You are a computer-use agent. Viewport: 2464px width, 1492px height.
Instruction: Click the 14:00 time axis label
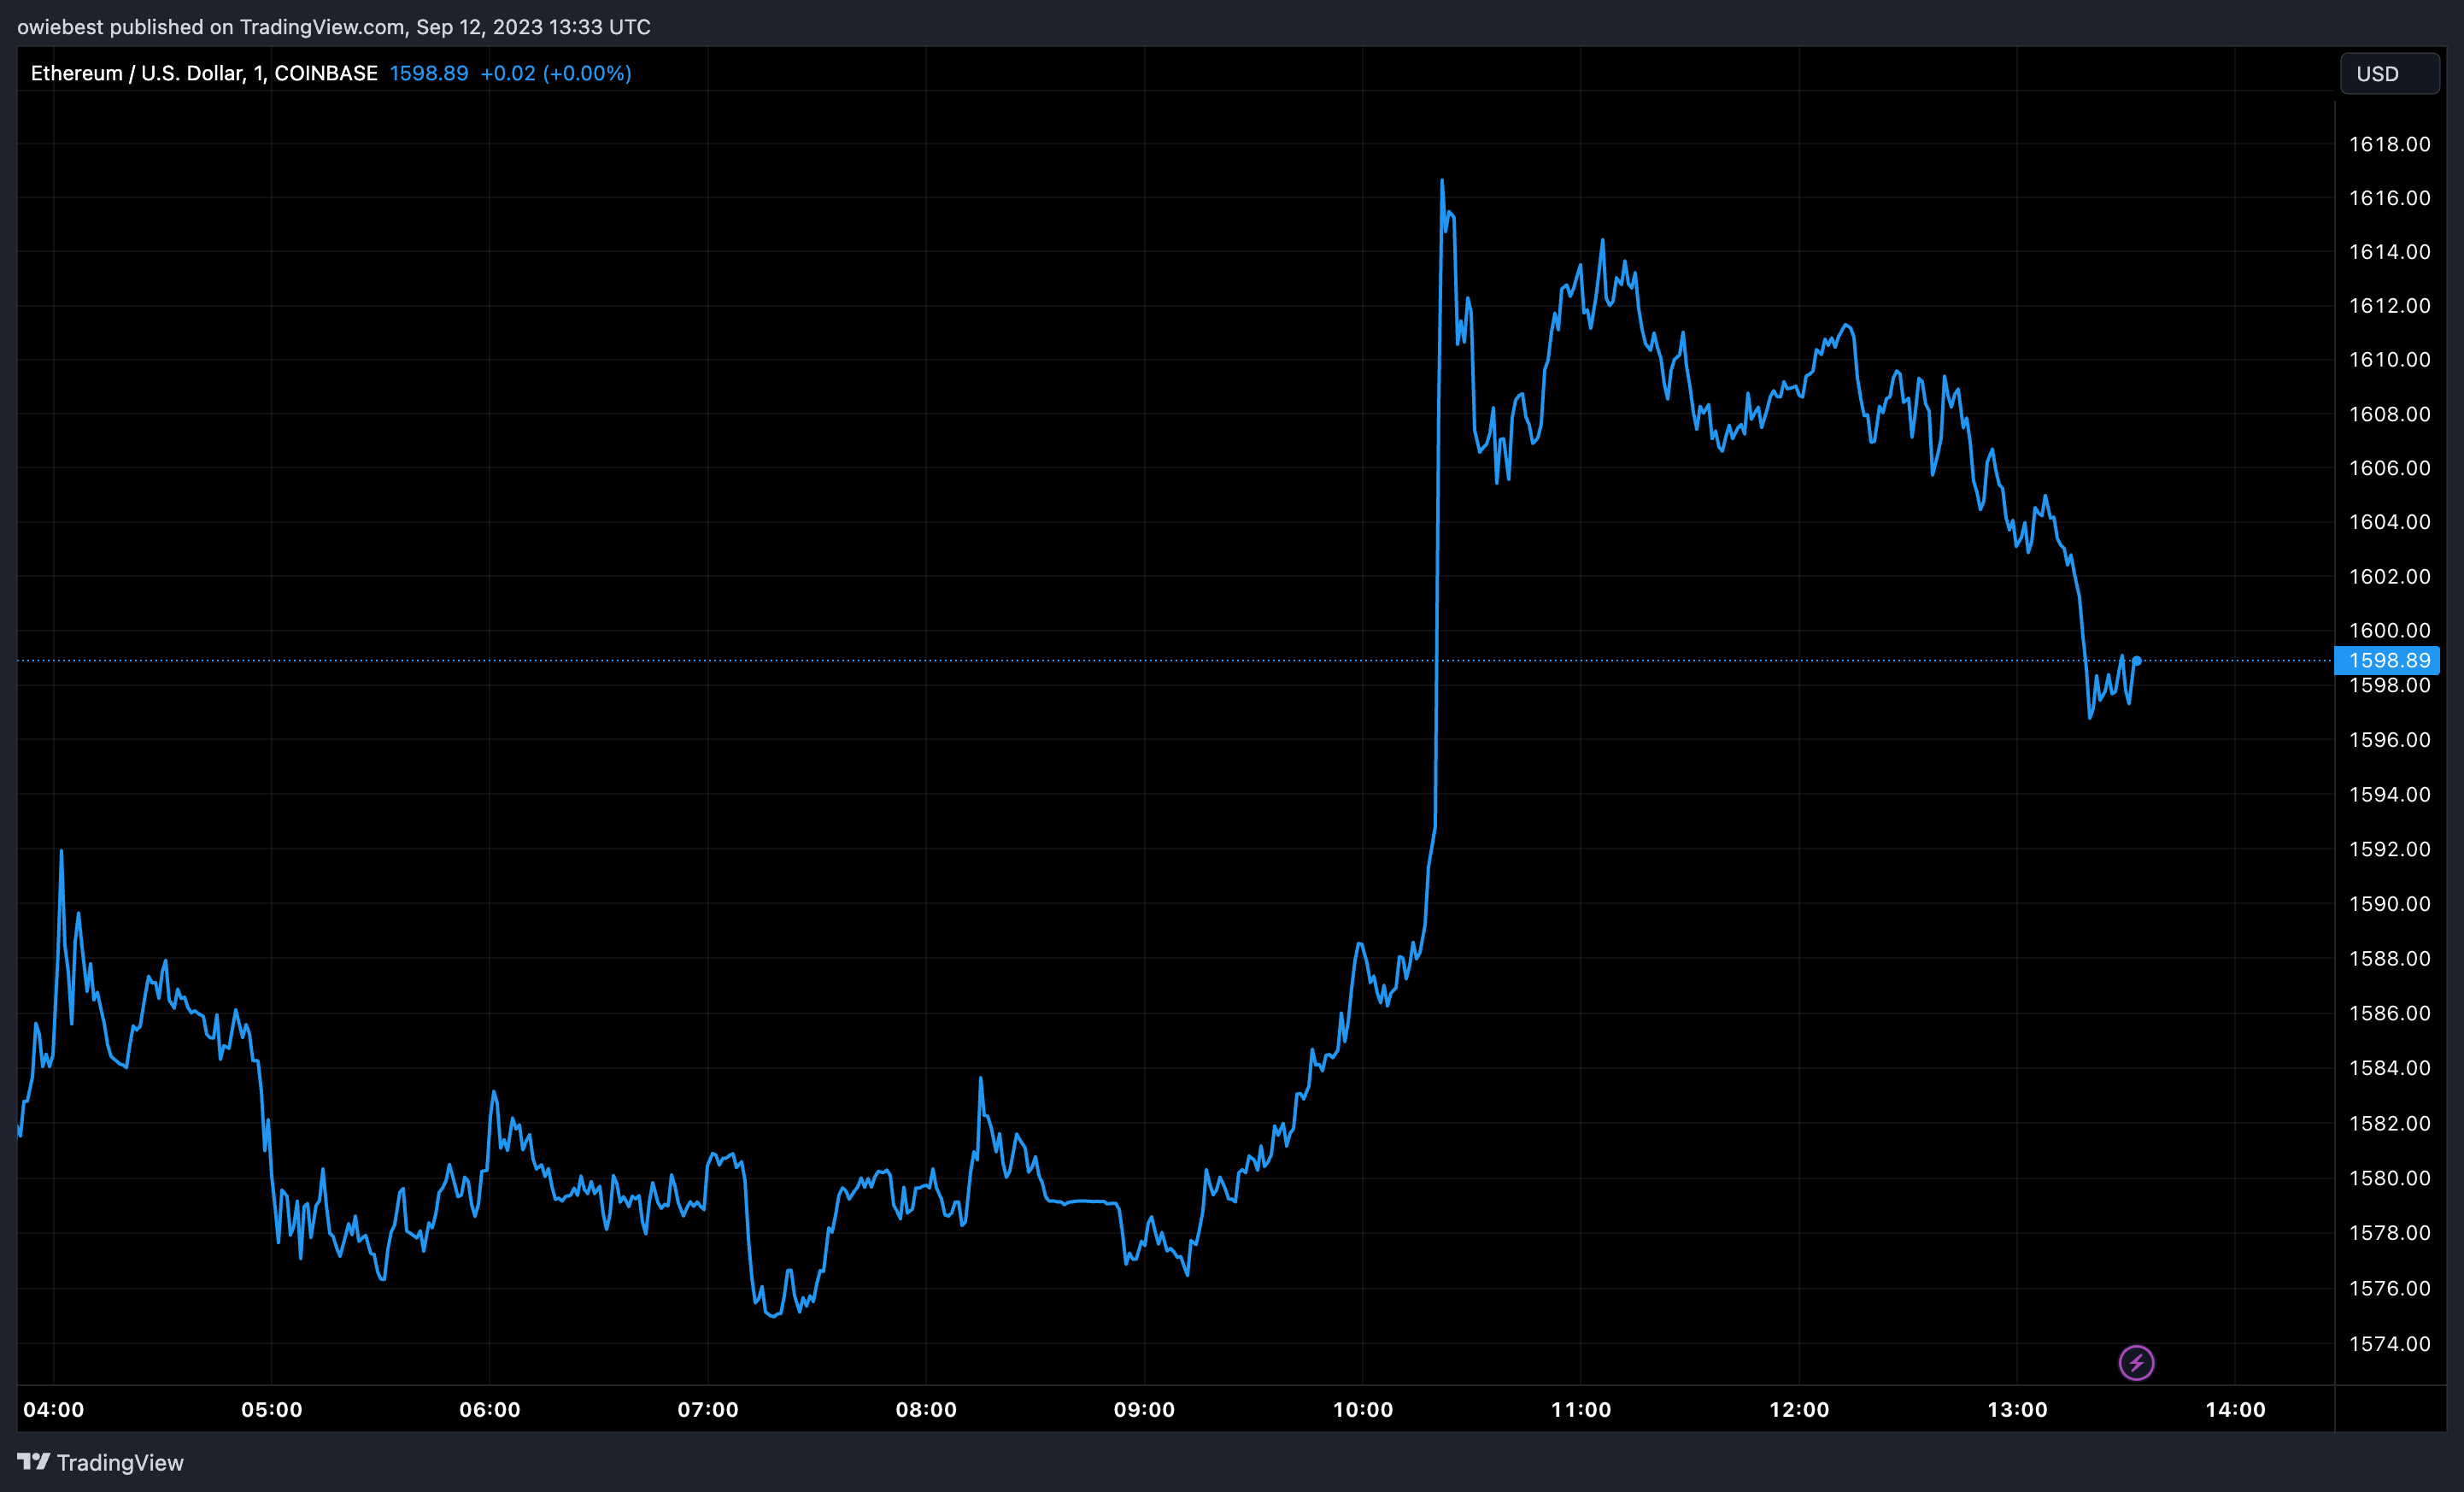[2235, 1409]
